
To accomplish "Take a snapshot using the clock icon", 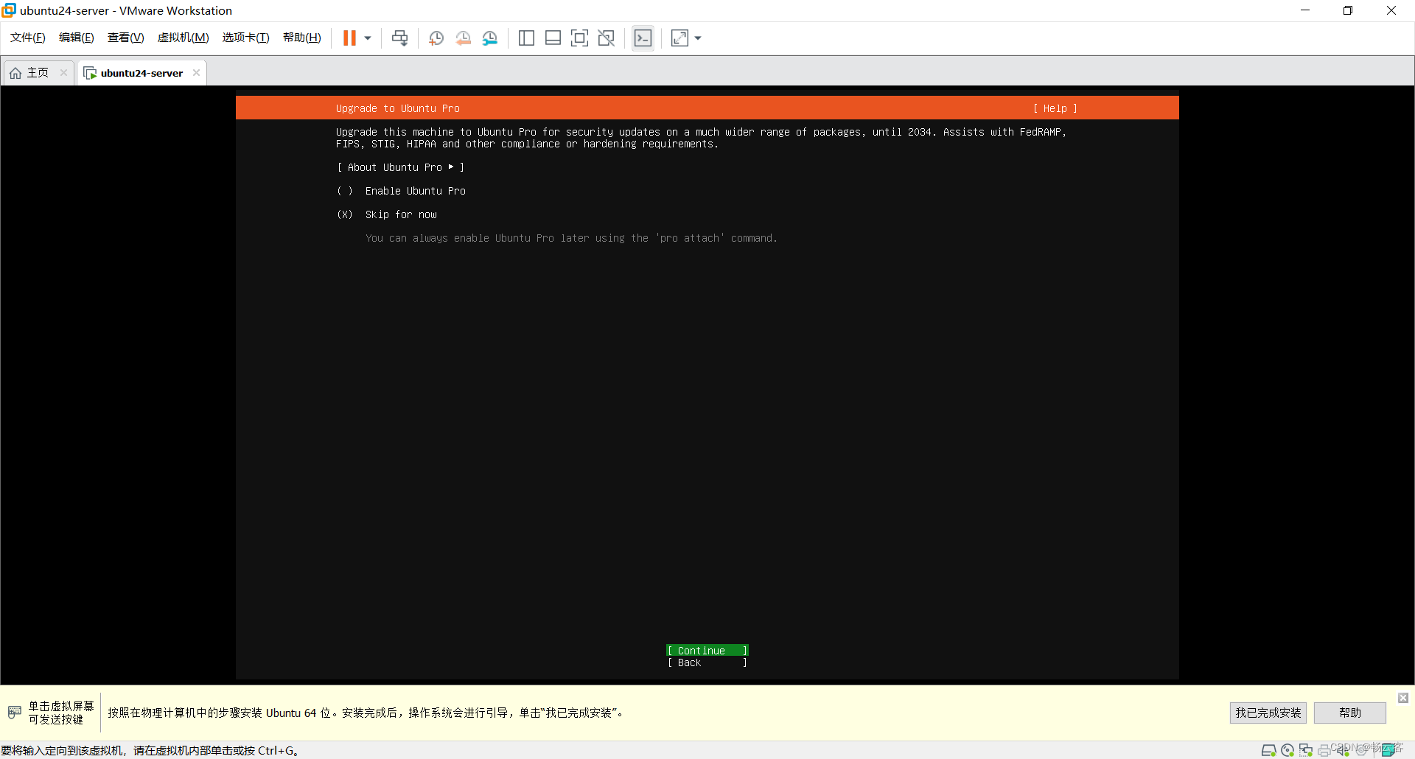I will point(436,38).
